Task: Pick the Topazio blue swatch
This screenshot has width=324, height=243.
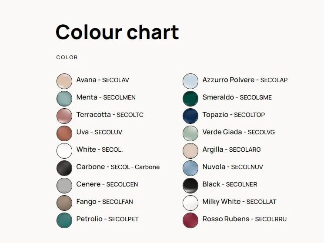Action: coord(190,116)
